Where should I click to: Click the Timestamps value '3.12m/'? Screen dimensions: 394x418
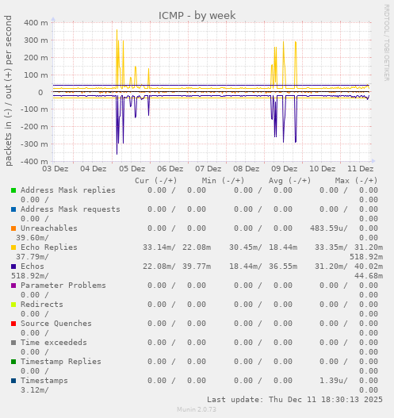click(35, 390)
